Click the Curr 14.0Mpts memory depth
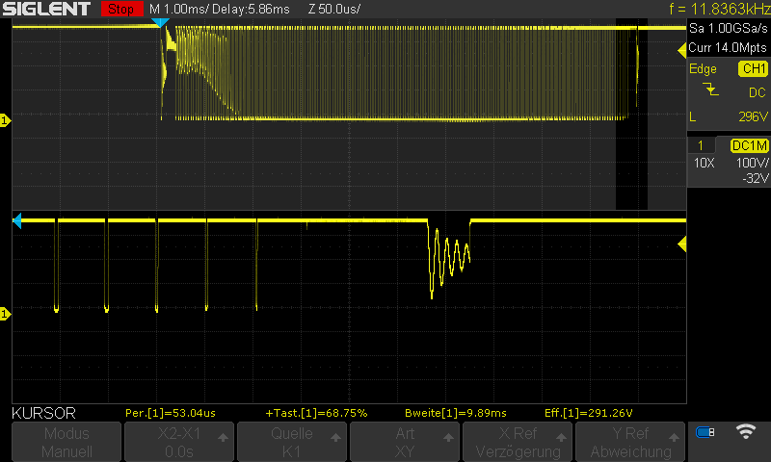 coord(728,47)
